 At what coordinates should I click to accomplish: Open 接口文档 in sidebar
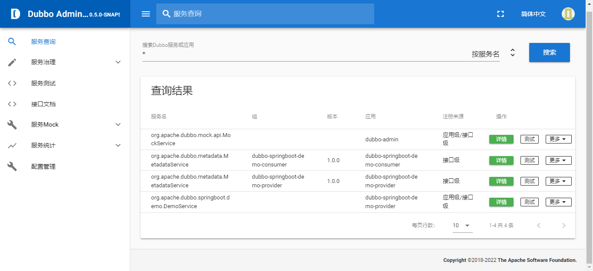point(43,104)
